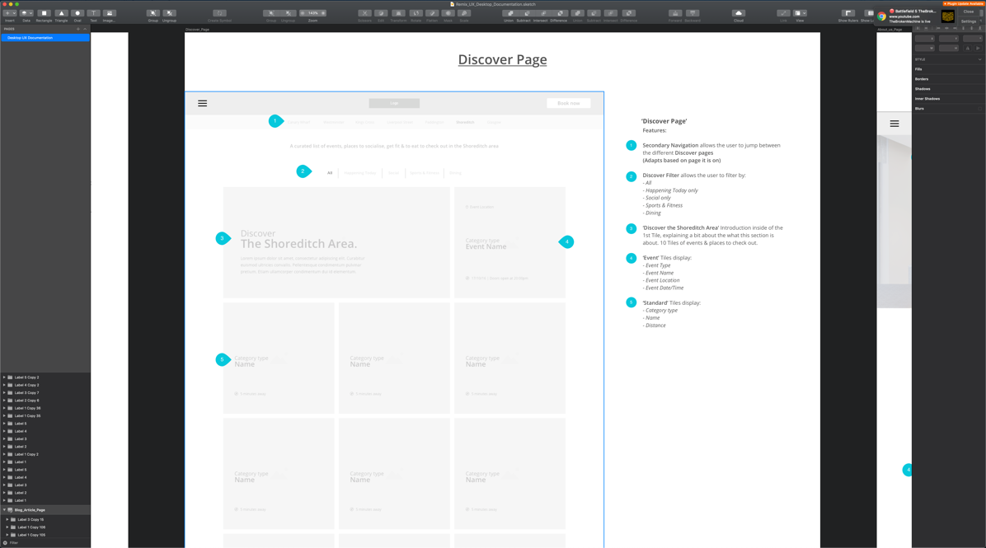Click the Borders section header

click(922, 79)
